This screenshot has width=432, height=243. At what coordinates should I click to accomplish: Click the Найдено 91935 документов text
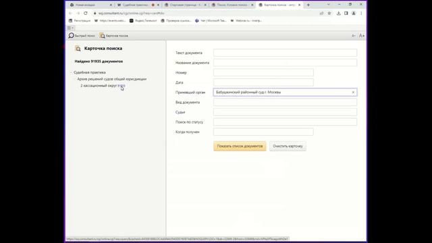(99, 61)
